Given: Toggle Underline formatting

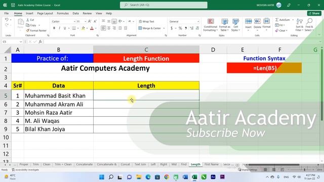Looking at the screenshot, I should coord(65,28).
